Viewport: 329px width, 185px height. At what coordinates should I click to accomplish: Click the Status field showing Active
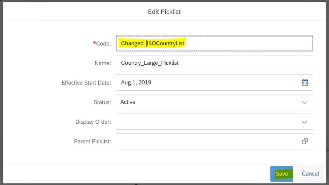point(214,102)
